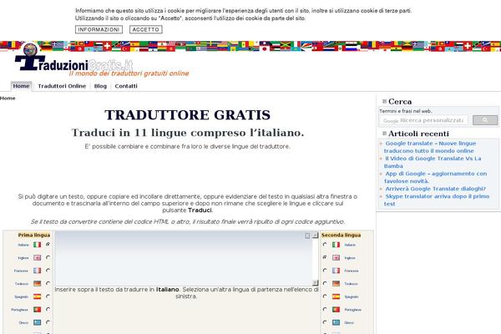
Task: Click the magnifier search button in Cerca
Action: [485, 120]
